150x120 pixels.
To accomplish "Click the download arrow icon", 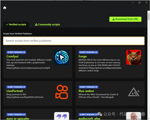I will pos(114,19).
